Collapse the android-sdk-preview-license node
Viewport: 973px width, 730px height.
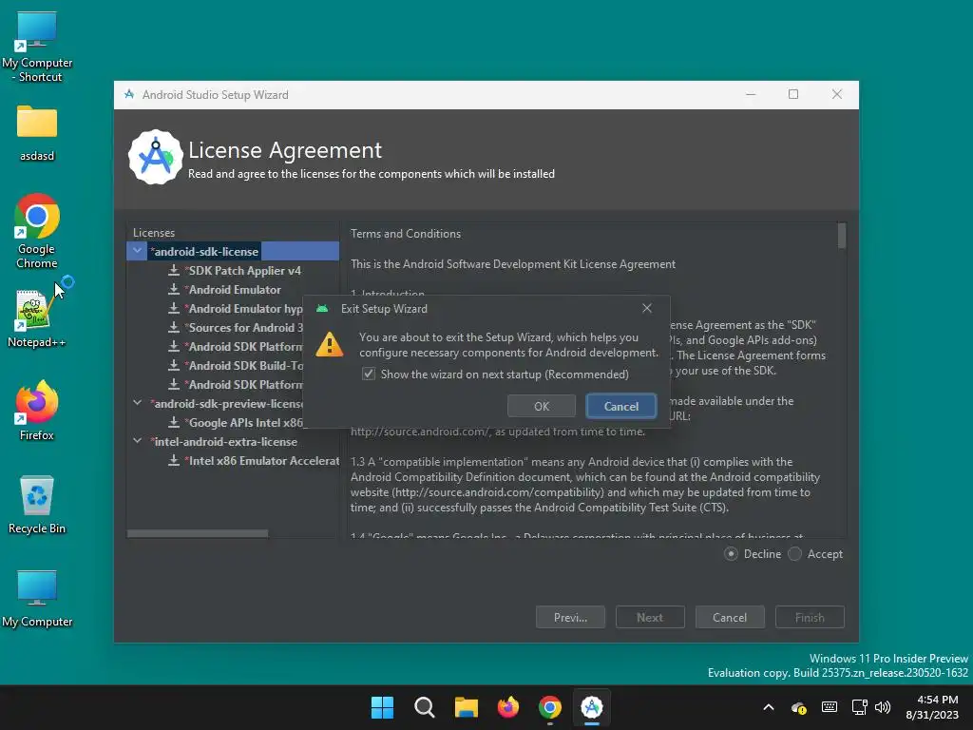(x=137, y=403)
